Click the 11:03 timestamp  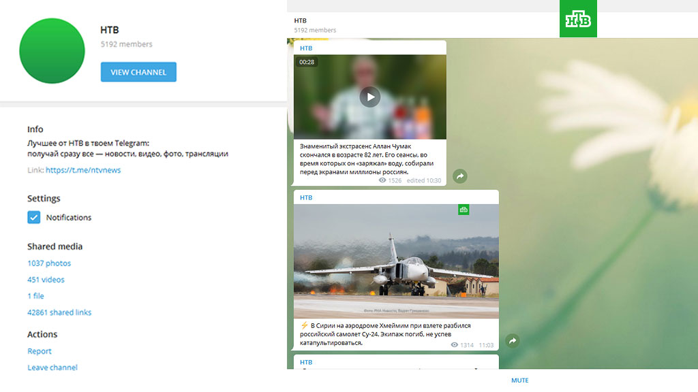pos(486,345)
